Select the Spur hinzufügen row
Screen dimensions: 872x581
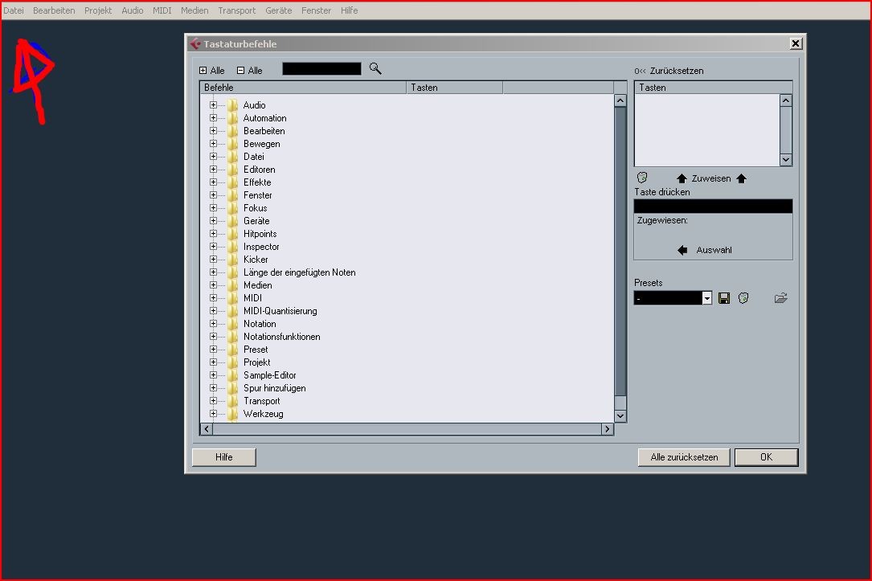[x=275, y=388]
